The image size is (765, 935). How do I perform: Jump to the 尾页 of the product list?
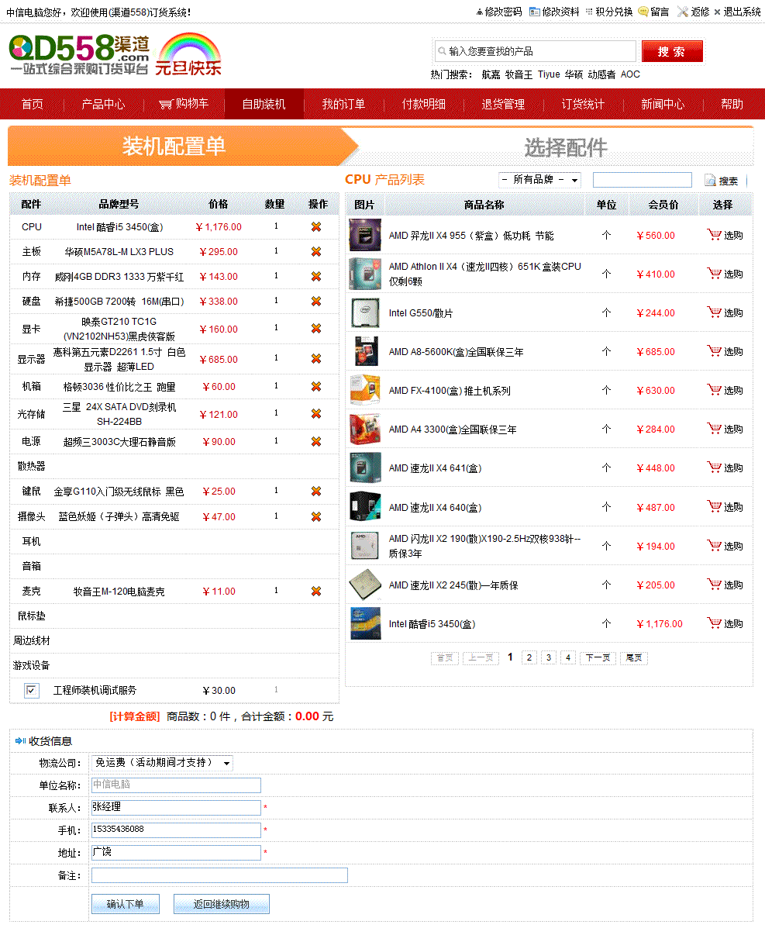(x=634, y=657)
